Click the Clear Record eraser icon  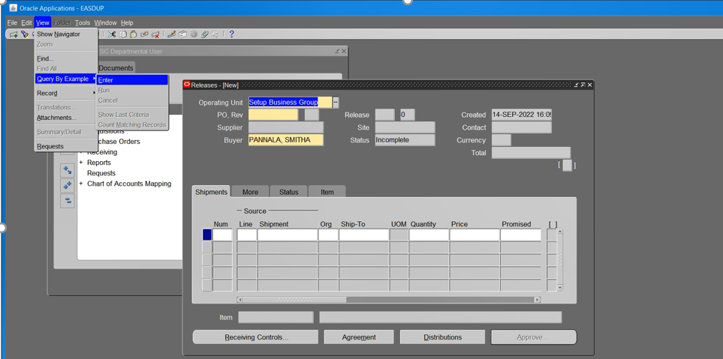pos(144,34)
